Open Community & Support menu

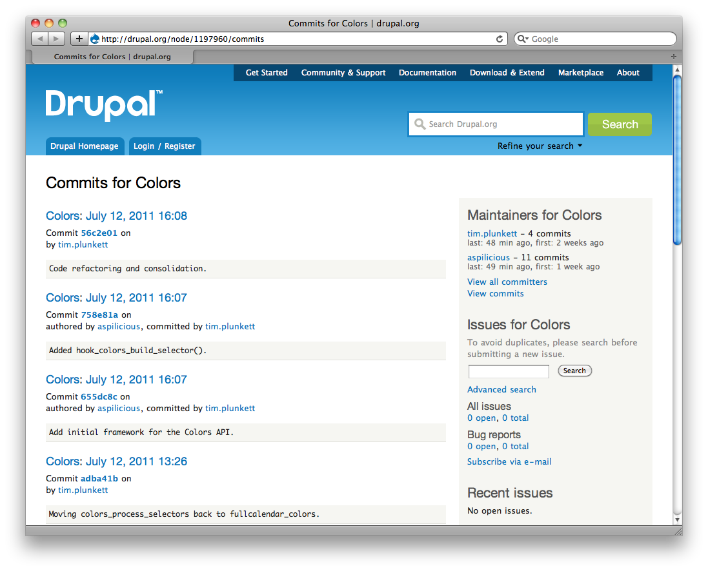tap(343, 73)
